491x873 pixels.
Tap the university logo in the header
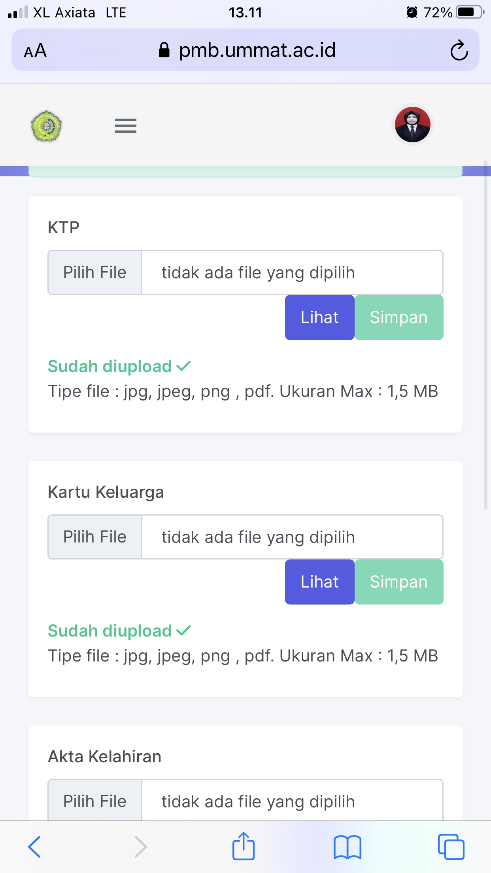click(x=47, y=126)
